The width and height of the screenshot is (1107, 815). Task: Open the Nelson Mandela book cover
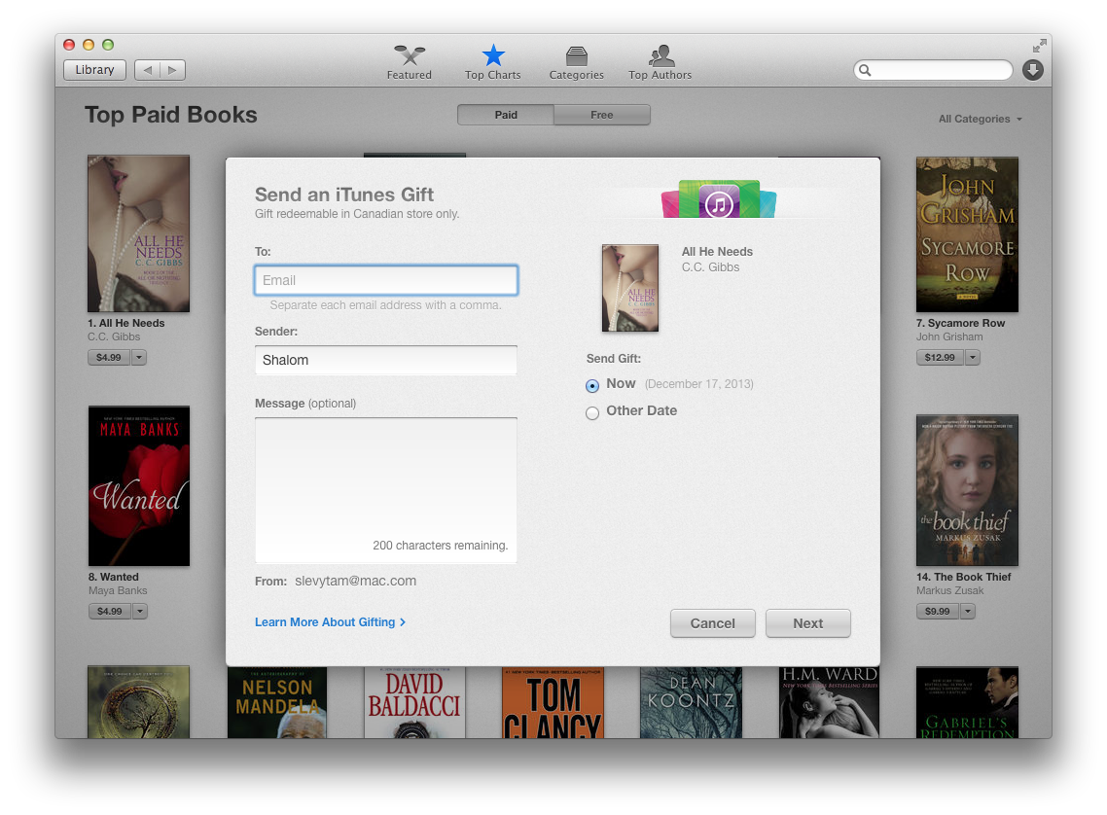pos(277,703)
